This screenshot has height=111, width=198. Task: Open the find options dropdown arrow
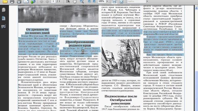(147, 1)
